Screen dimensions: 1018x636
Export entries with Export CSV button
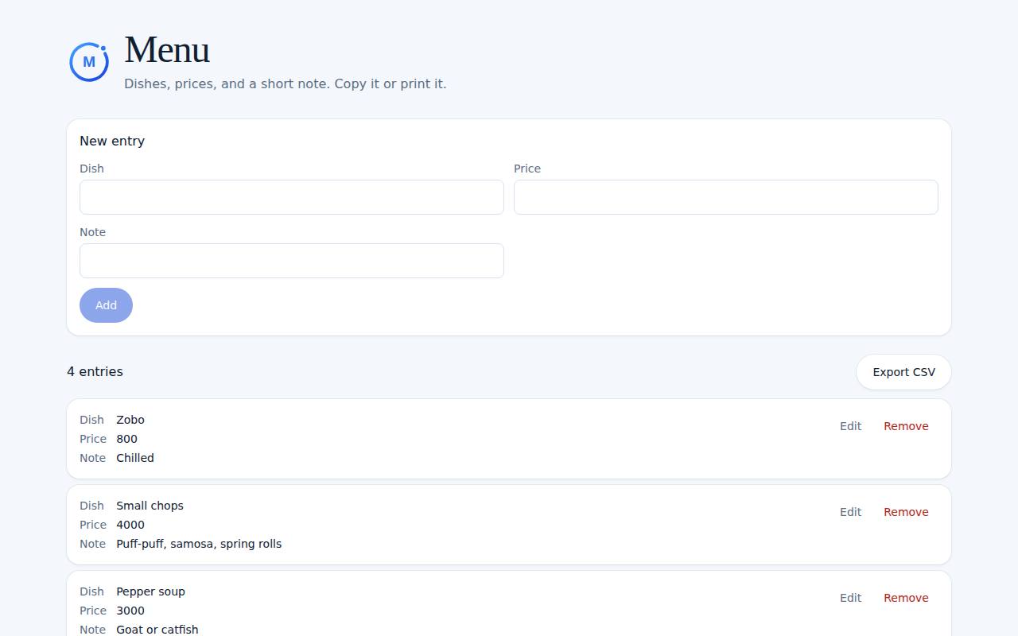click(903, 372)
